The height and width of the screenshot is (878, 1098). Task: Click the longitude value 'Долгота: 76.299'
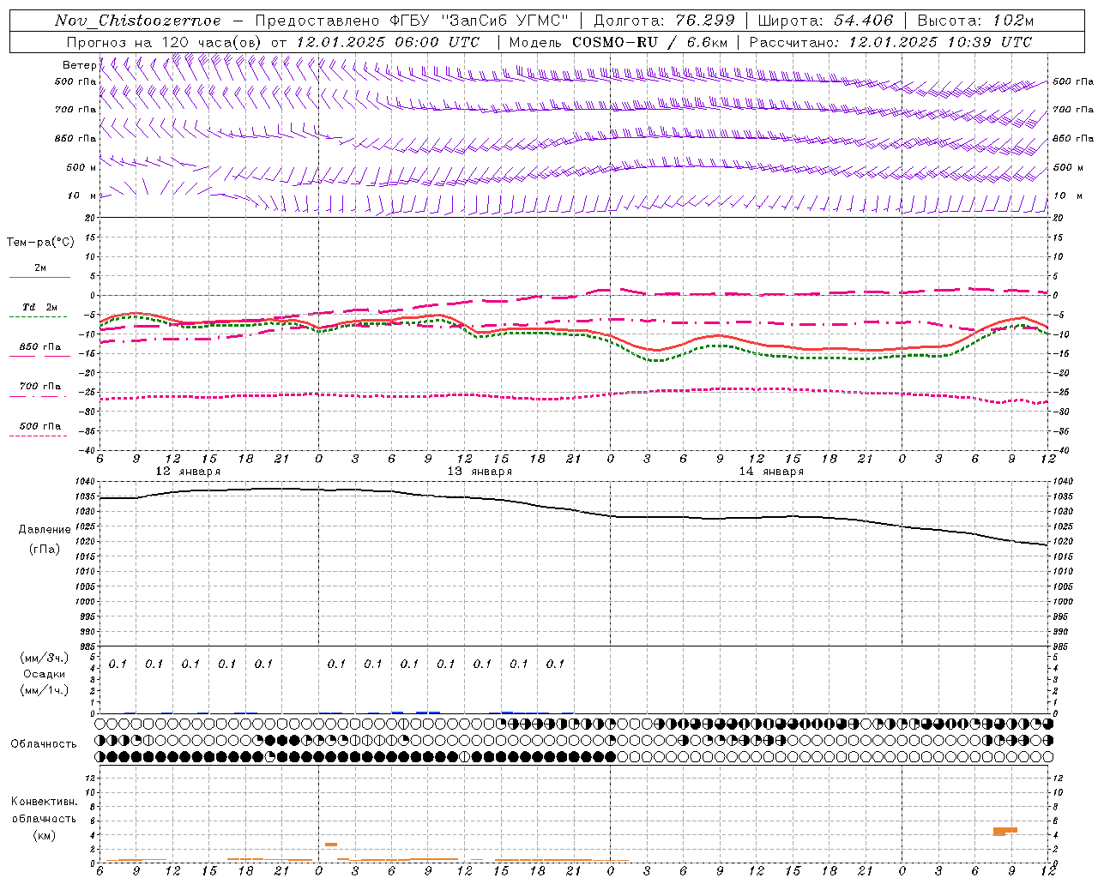tap(665, 21)
